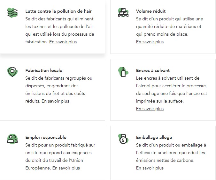216x180 pixels.
Task: Select the 'Volume réduit' heading
Action: point(150,11)
